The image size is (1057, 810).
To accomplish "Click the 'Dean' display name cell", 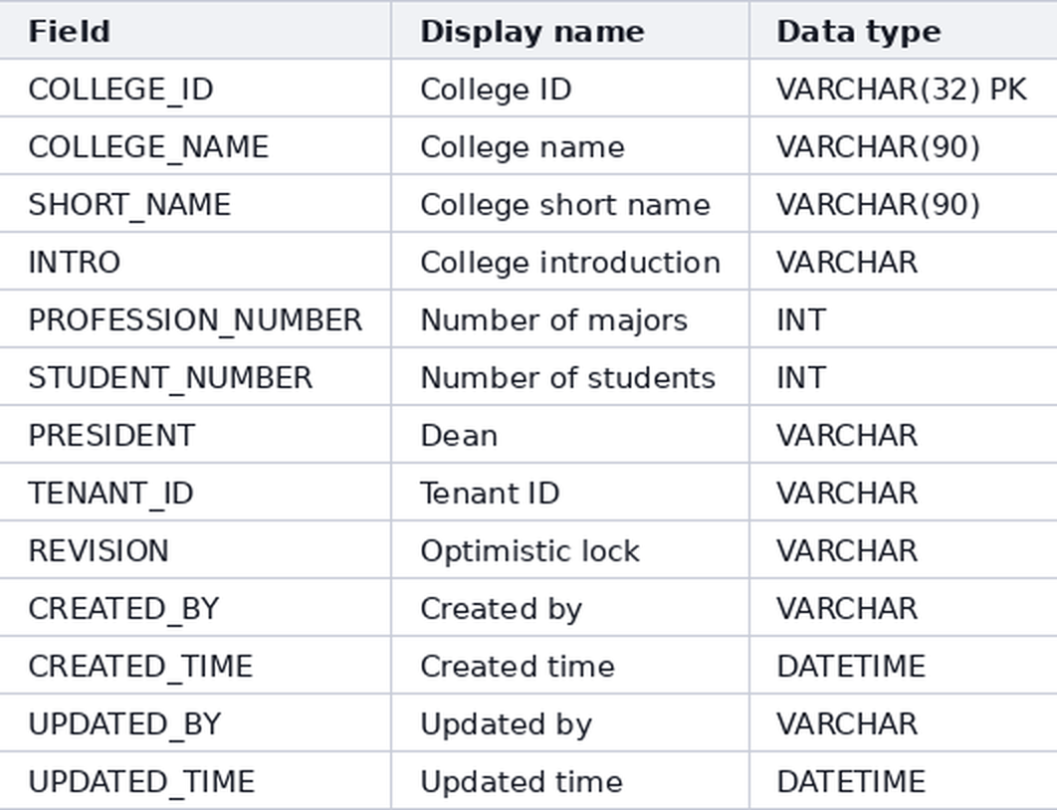I will (570, 435).
